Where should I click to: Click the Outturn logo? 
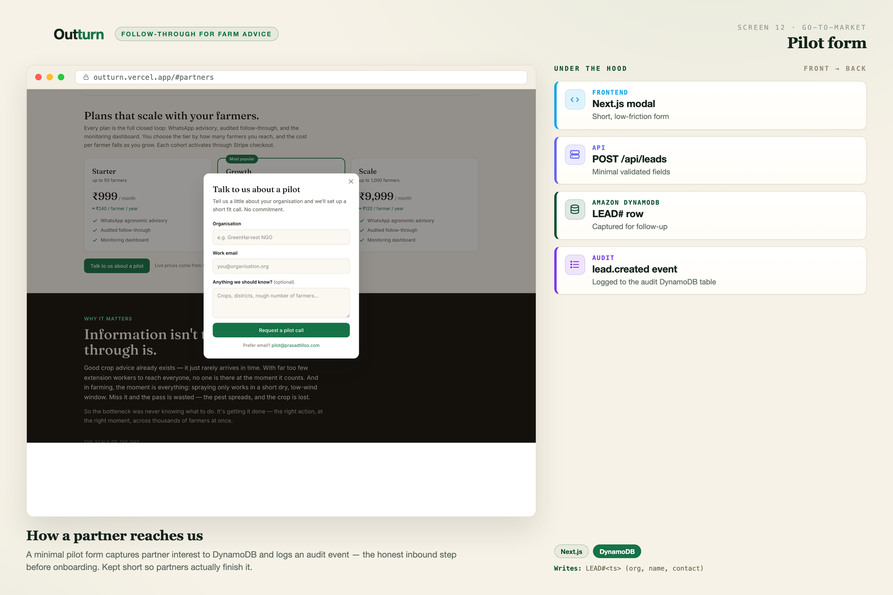point(79,34)
